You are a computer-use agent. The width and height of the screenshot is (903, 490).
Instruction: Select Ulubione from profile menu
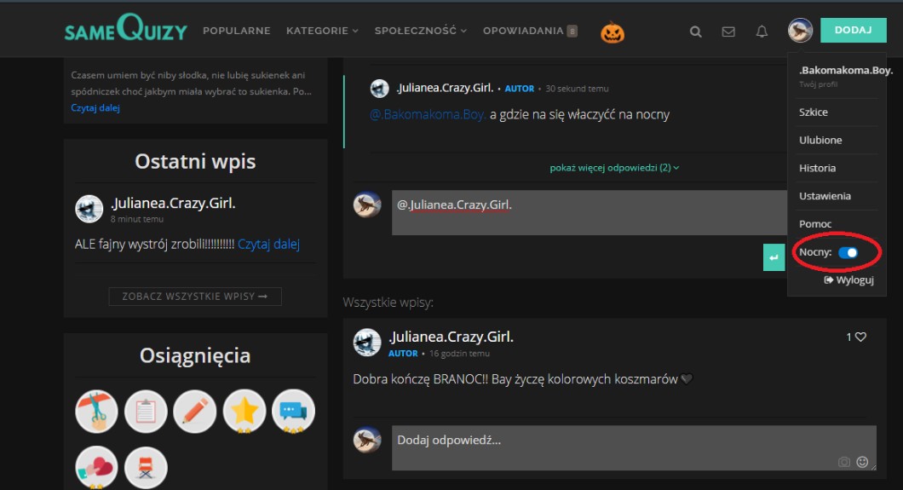(820, 140)
